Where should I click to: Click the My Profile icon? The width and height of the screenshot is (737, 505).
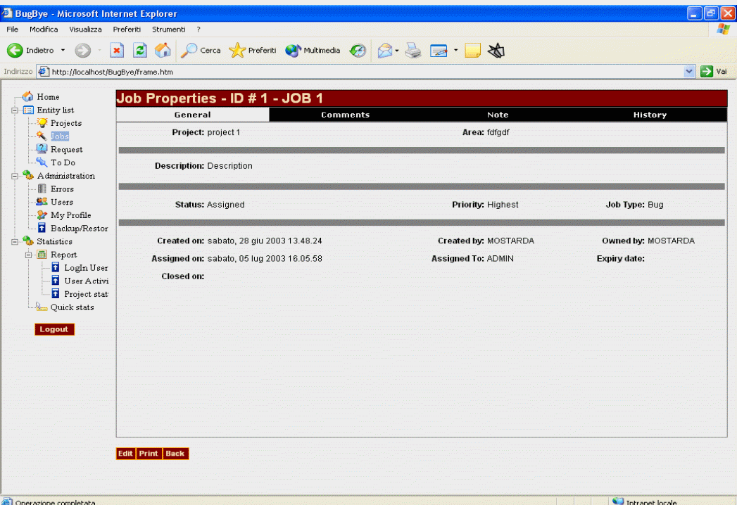42,215
